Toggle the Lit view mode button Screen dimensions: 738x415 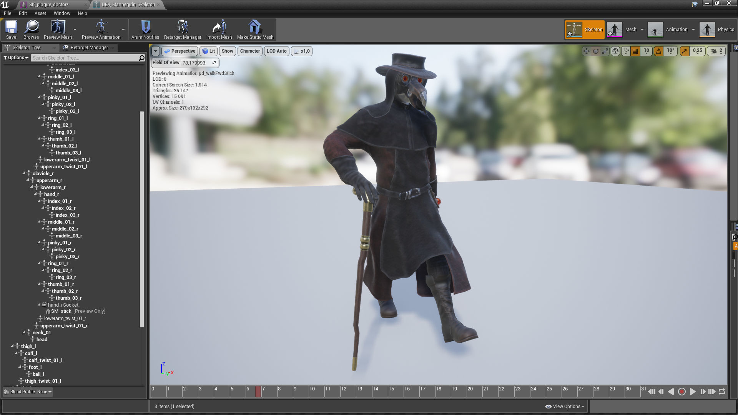click(x=209, y=51)
